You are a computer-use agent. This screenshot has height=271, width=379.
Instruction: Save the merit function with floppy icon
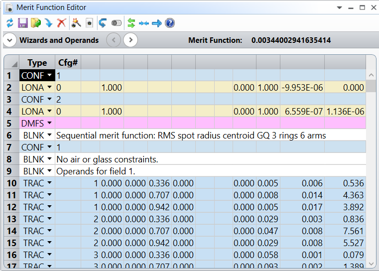click(x=23, y=23)
